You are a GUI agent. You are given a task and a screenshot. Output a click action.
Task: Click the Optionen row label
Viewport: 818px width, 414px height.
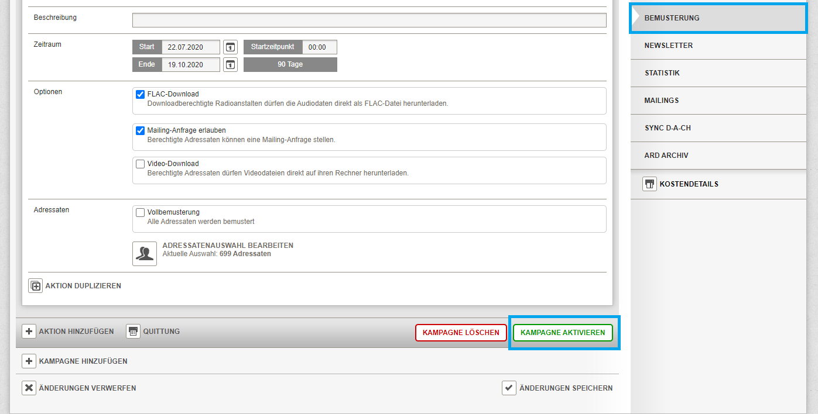(x=48, y=92)
